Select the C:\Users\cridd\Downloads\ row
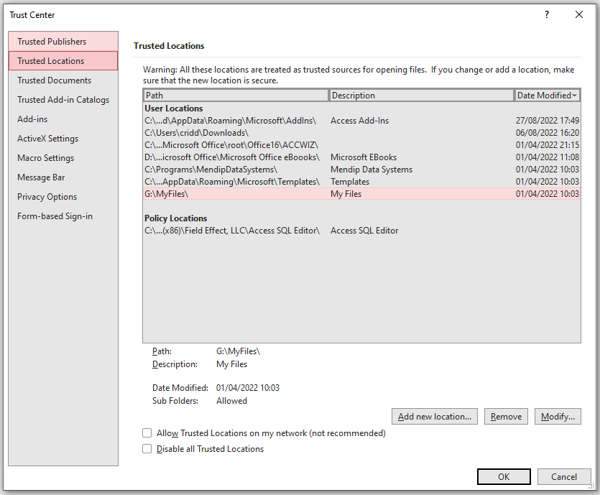 [361, 133]
